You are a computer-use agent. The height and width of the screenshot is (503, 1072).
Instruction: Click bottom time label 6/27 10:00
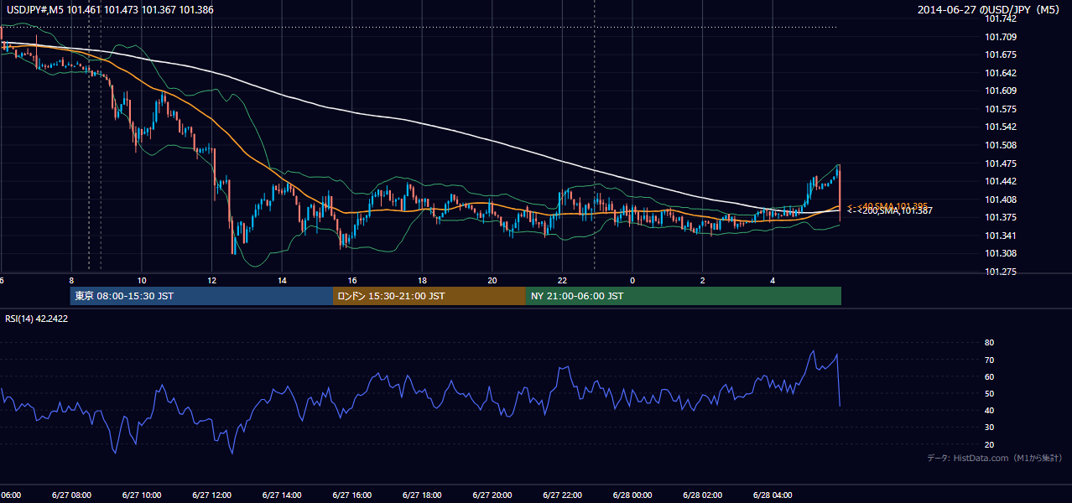142,495
